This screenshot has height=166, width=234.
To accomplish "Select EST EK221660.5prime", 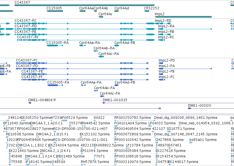I will (x=10, y=154).
